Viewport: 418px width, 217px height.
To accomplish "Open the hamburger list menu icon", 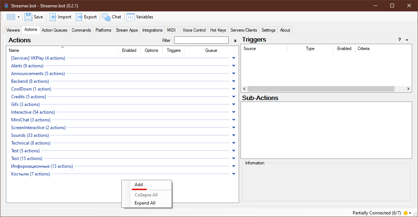I will (x=11, y=17).
